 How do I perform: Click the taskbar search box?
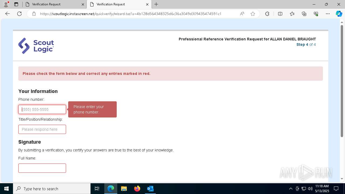coord(52,189)
